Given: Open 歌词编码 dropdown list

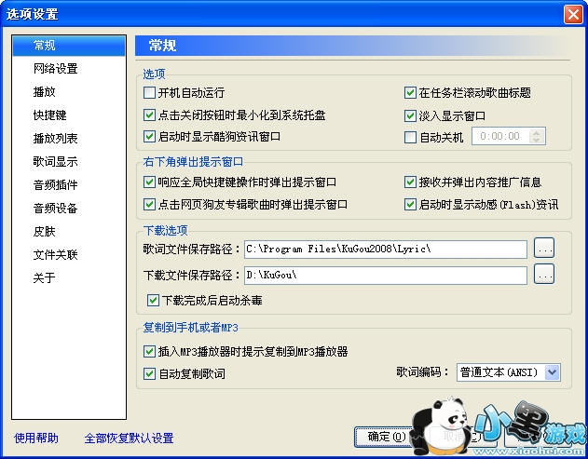Looking at the screenshot, I should pos(553,372).
